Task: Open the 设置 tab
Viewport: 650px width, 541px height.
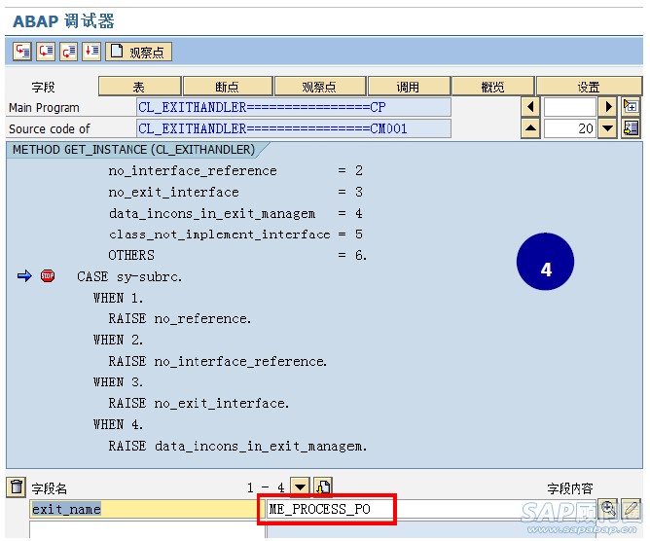Action: pos(589,86)
